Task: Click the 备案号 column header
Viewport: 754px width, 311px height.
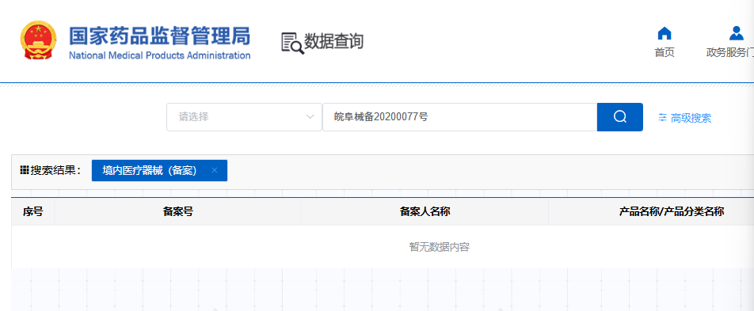Action: [x=178, y=211]
